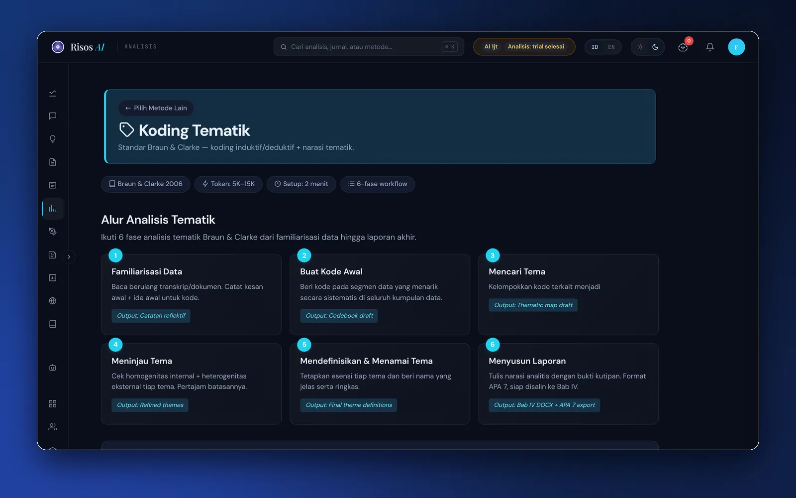Enable dark mode with moon icon
Screen dimensions: 796x498
click(x=655, y=47)
